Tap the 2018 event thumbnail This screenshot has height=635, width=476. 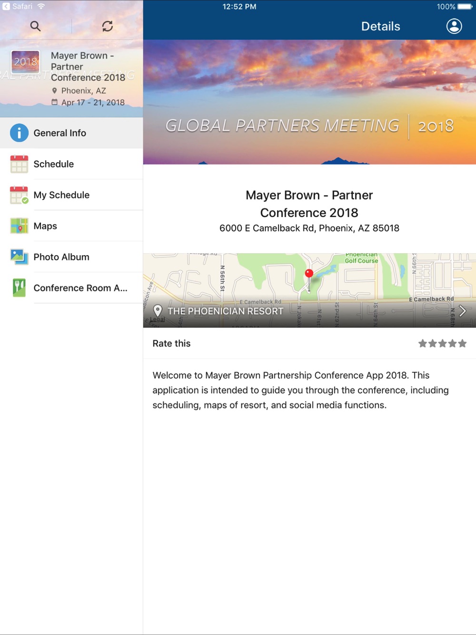click(x=25, y=62)
